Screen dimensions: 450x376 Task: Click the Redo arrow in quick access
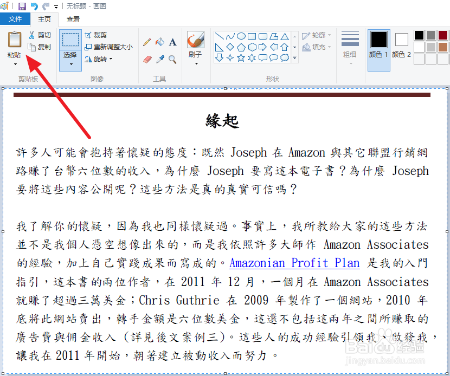click(x=46, y=6)
